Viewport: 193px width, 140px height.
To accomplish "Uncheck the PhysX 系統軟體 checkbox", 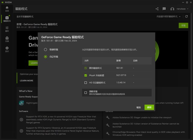I will tap(86, 75).
